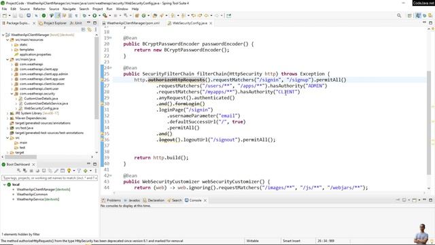The width and height of the screenshot is (435, 245).
Task: Collapse the com.weatherapi.security package
Action: click(x=12, y=94)
